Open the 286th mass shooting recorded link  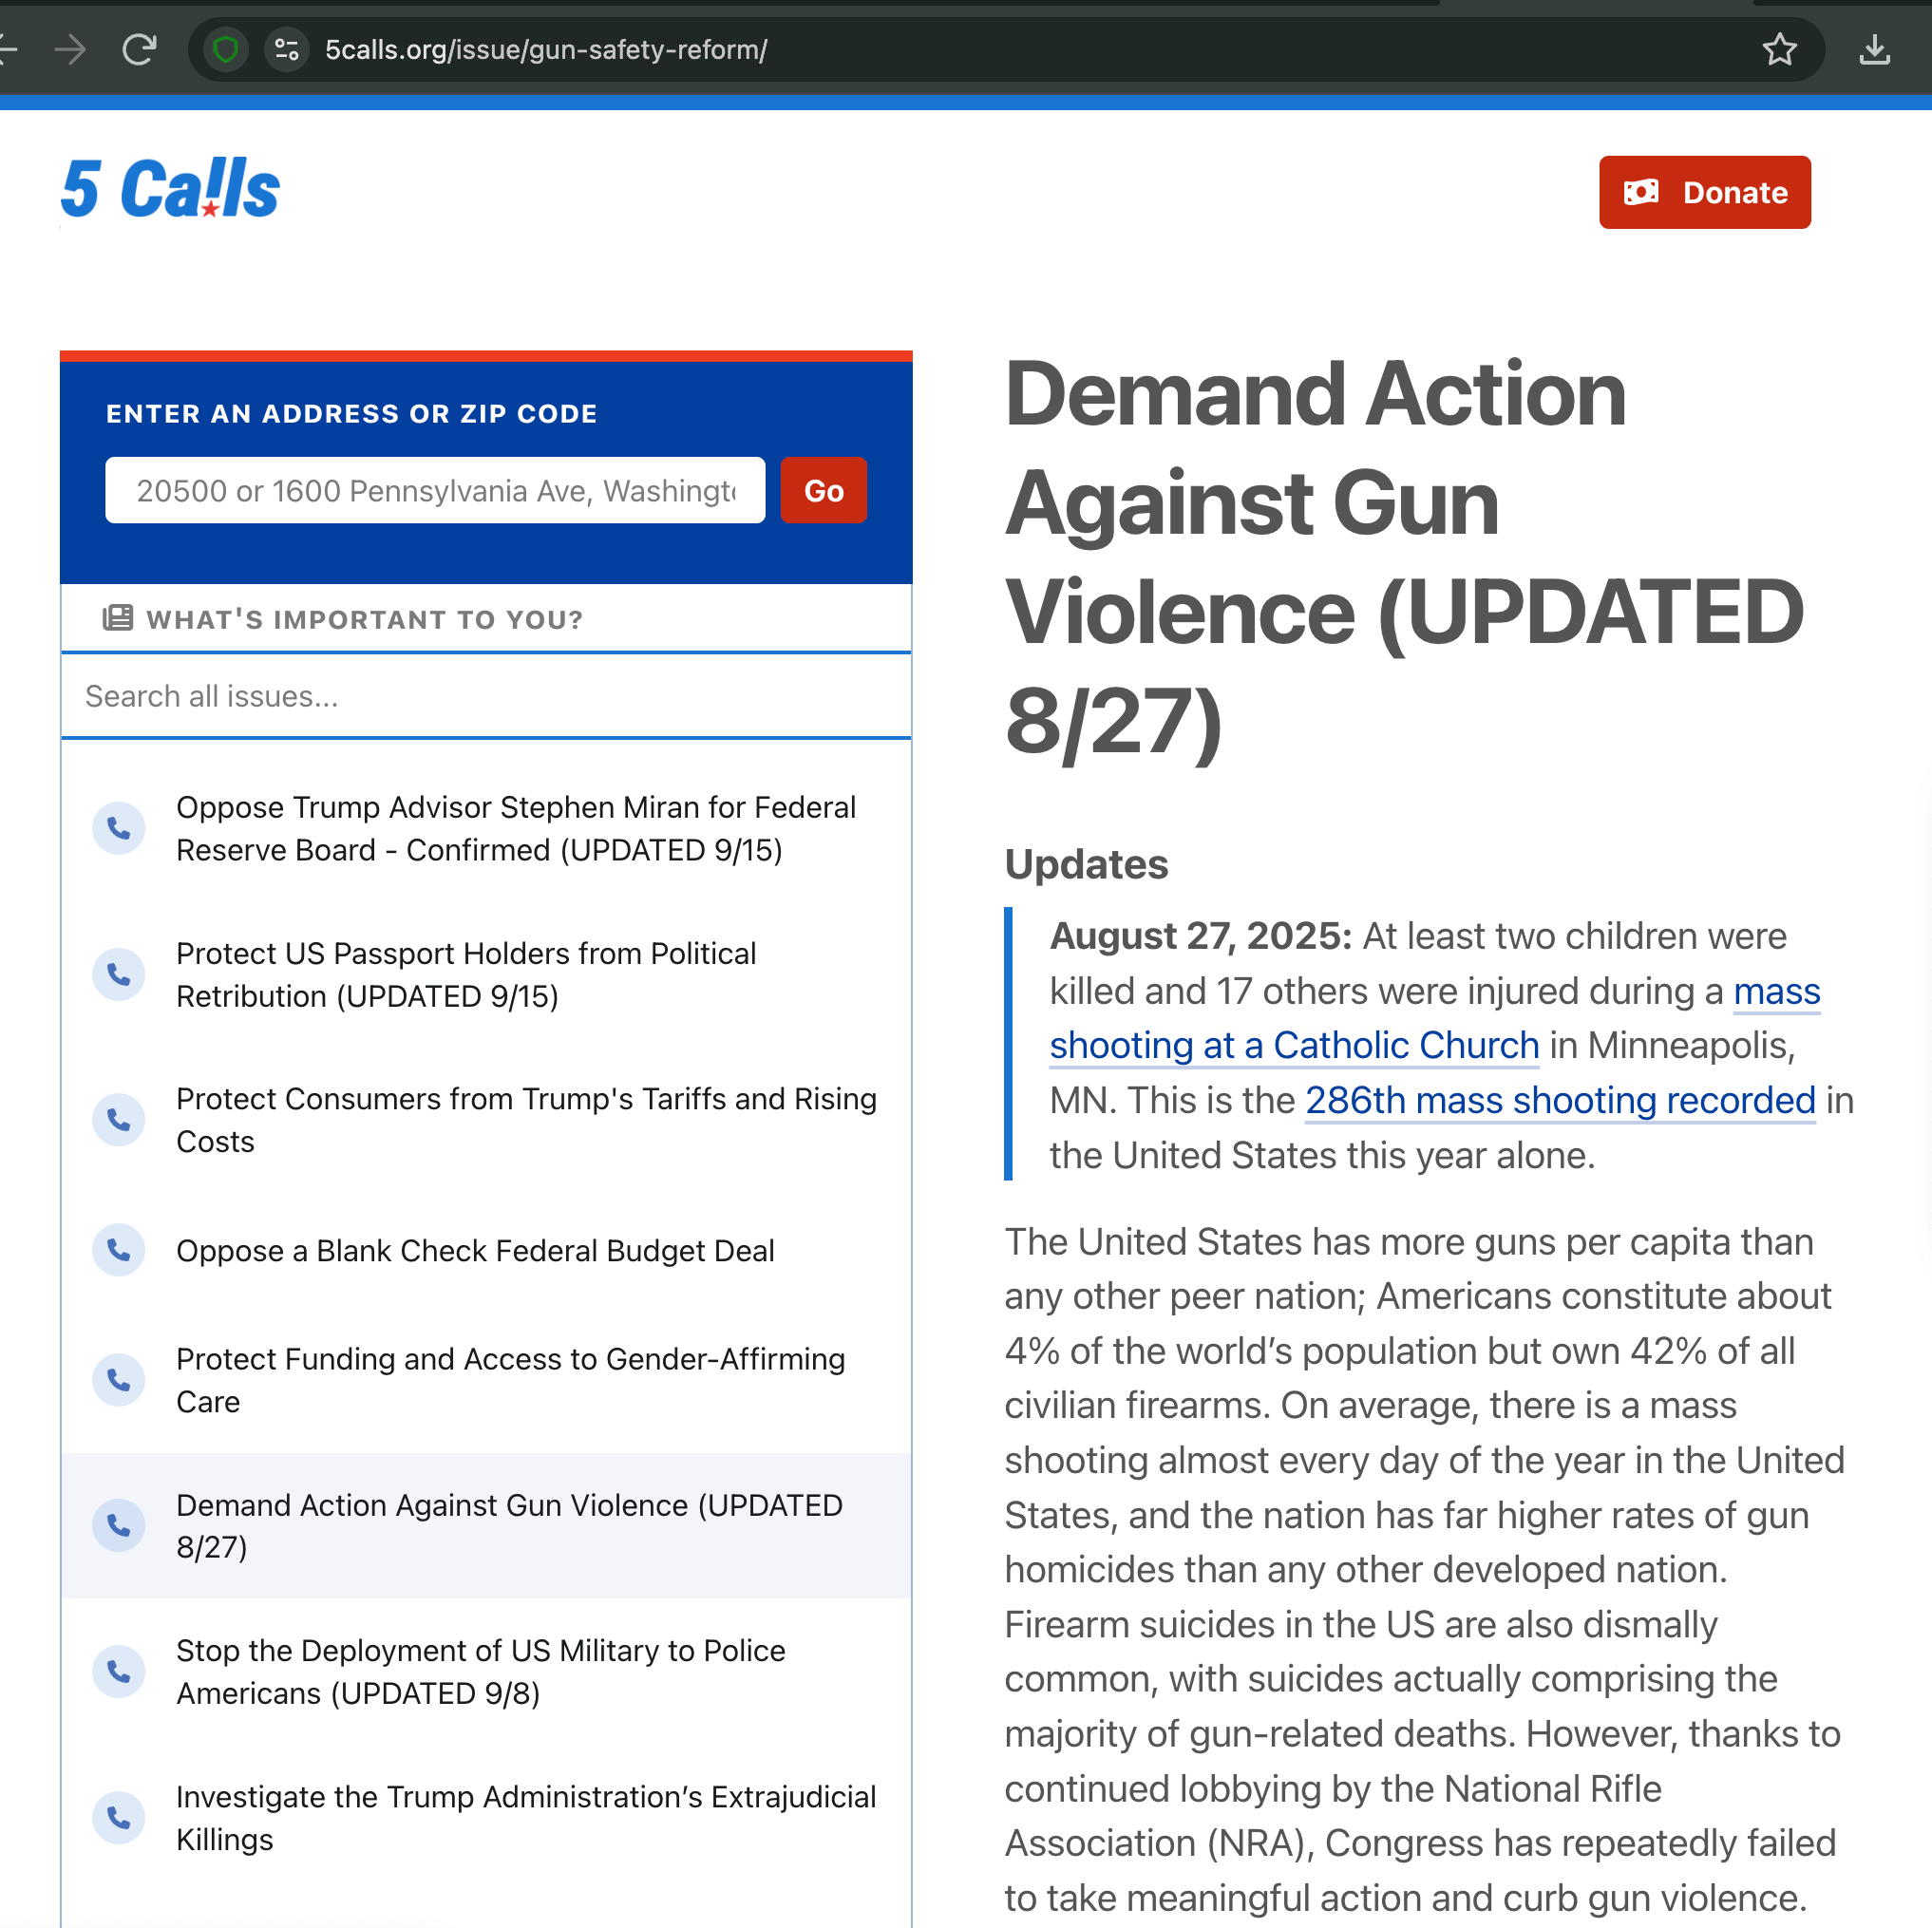tap(1559, 1100)
